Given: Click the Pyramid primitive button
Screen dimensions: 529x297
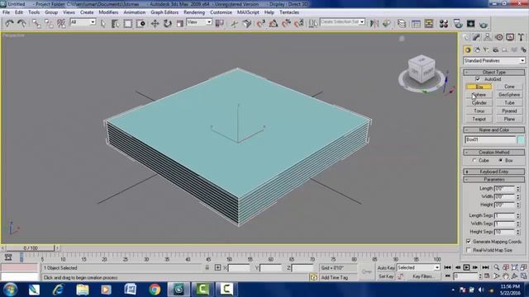Looking at the screenshot, I should click(x=509, y=111).
